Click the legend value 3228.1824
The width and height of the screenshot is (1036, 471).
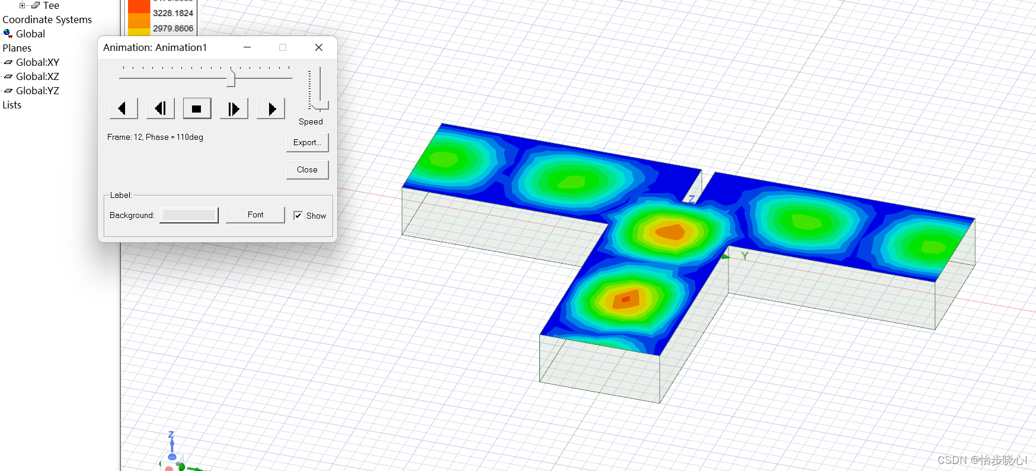(173, 13)
